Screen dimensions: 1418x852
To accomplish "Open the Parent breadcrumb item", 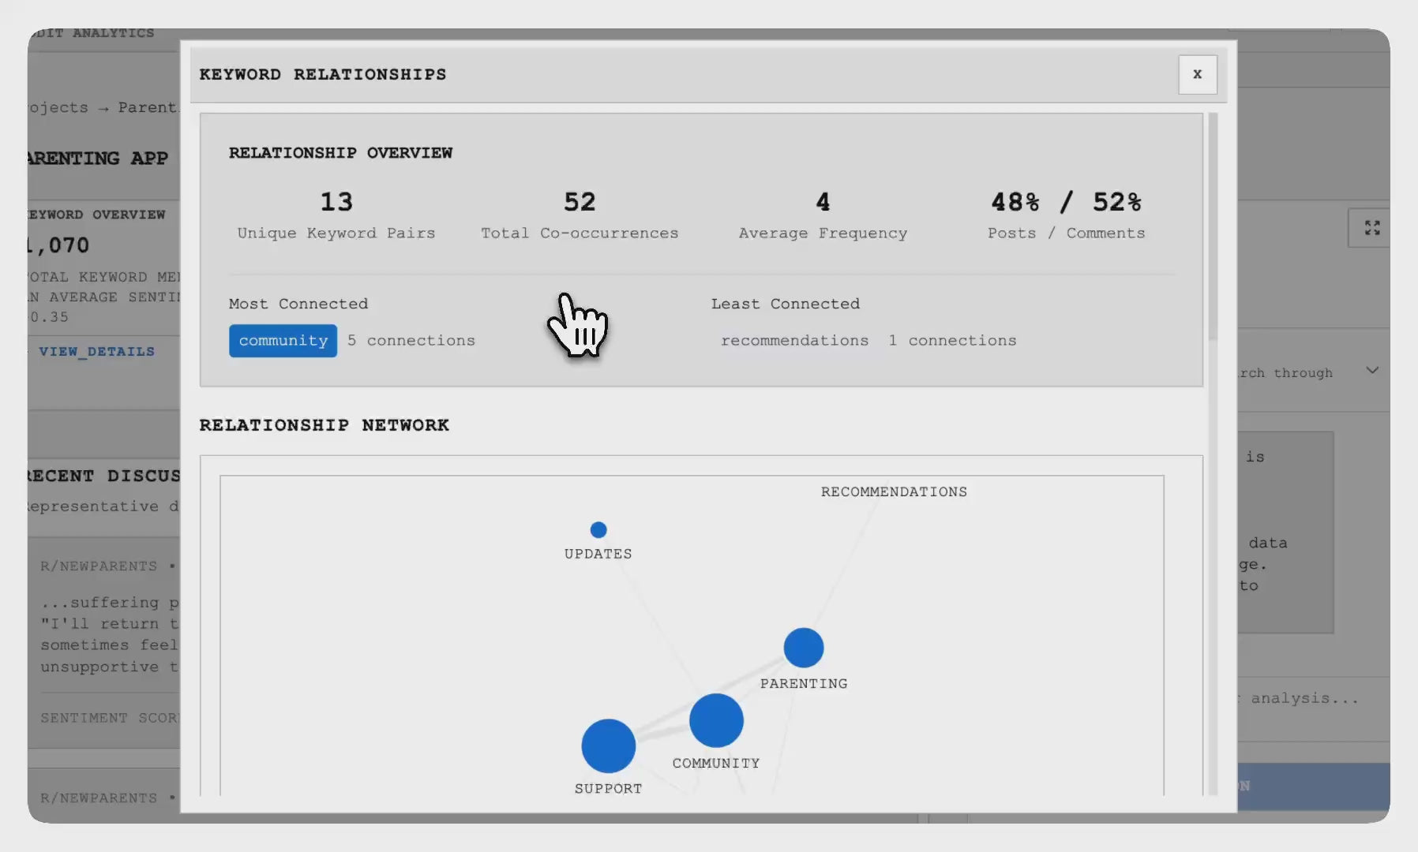I will [x=148, y=107].
